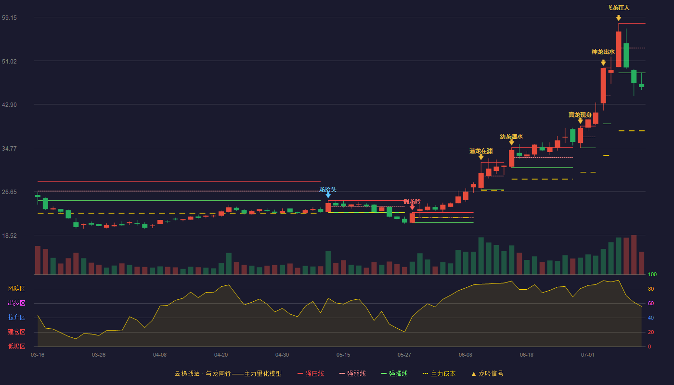Image resolution: width=674 pixels, height=385 pixels.
Task: Toggle the 龙吟信号 legend entry
Action: [487, 373]
